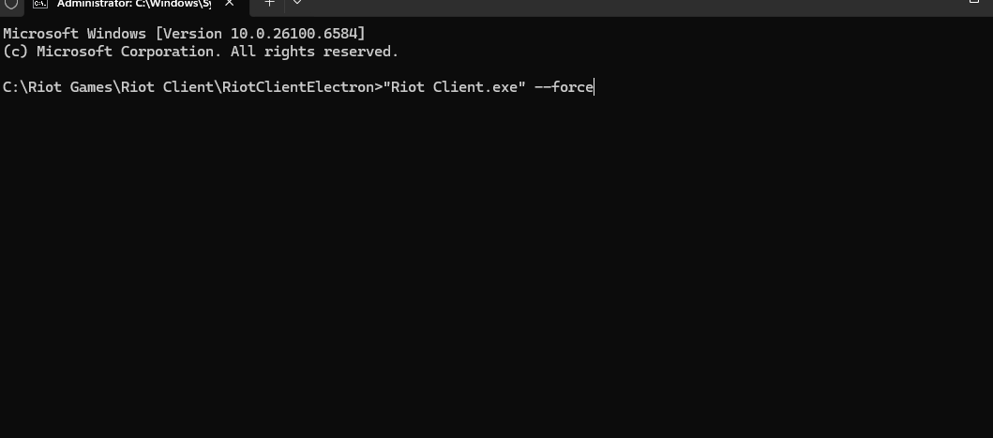Viewport: 993px width, 438px height.
Task: Click the administrator shield icon in title bar
Action: point(10,4)
